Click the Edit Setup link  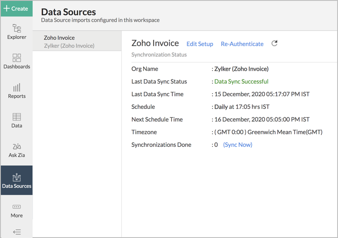199,44
